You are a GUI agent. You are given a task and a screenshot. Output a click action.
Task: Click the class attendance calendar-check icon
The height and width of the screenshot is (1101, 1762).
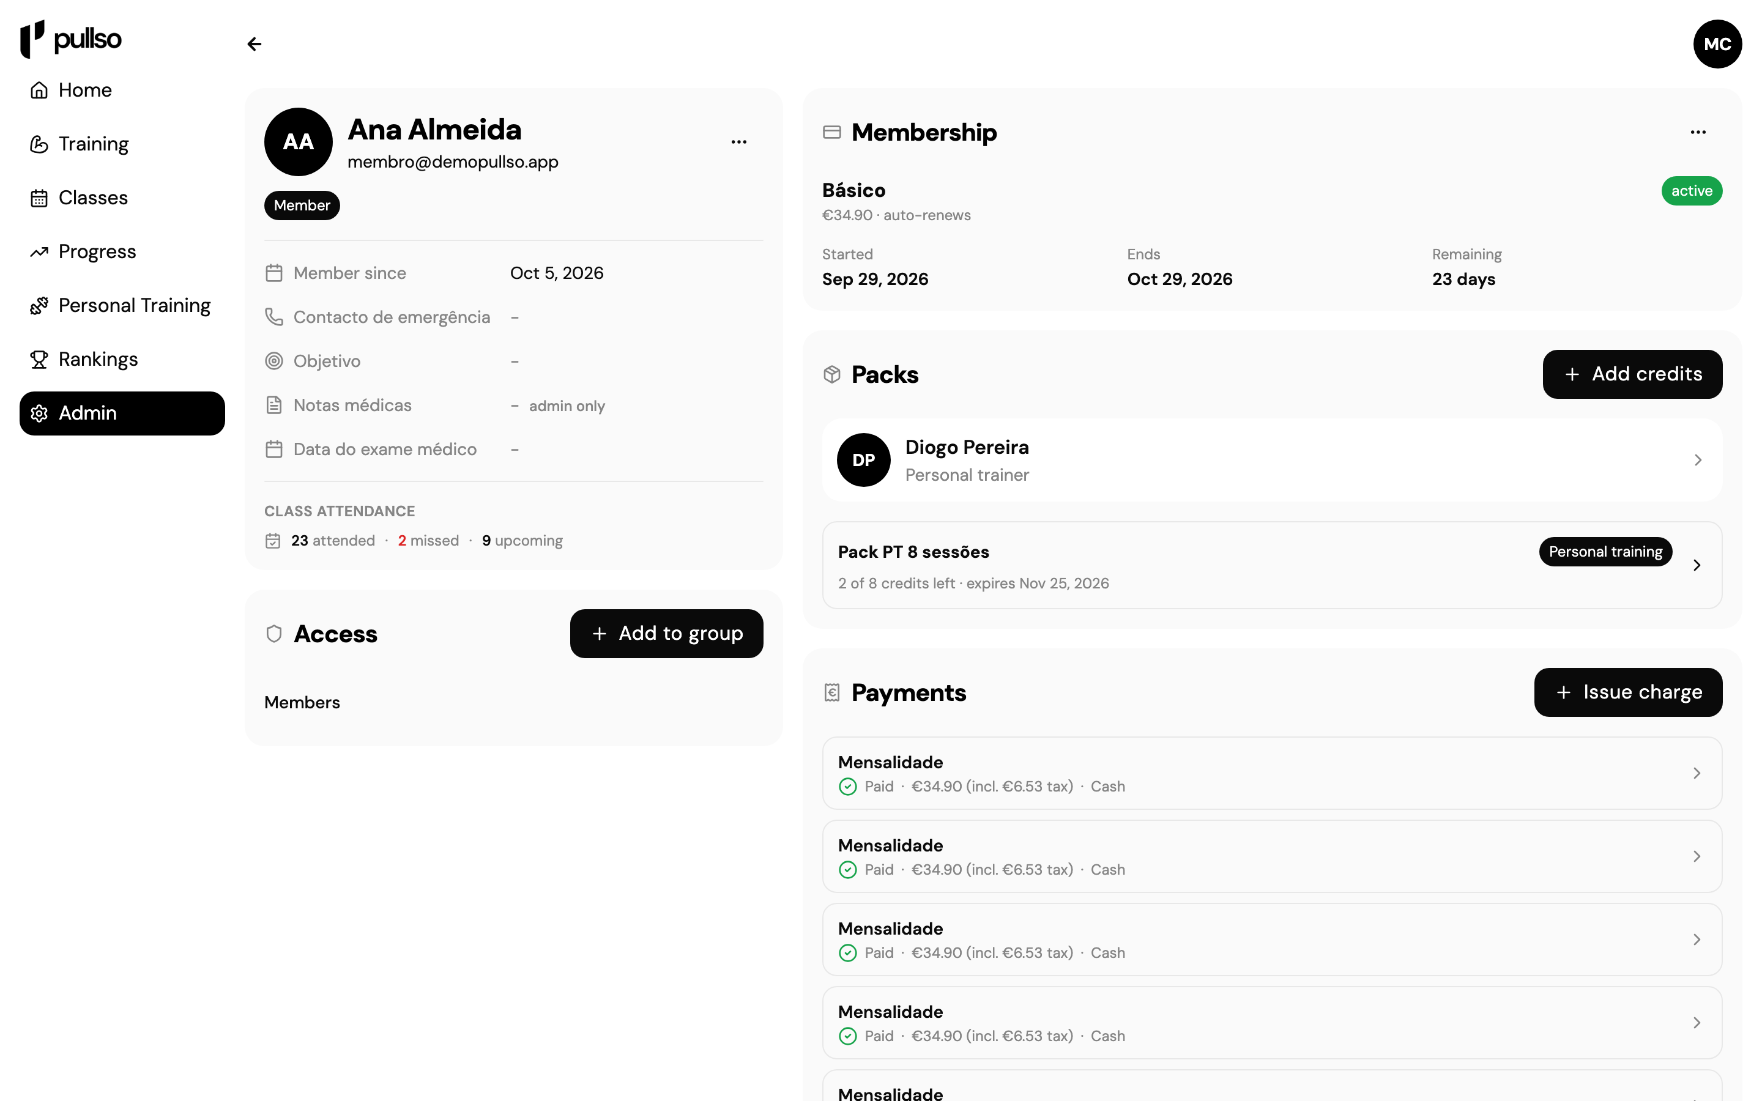click(273, 541)
